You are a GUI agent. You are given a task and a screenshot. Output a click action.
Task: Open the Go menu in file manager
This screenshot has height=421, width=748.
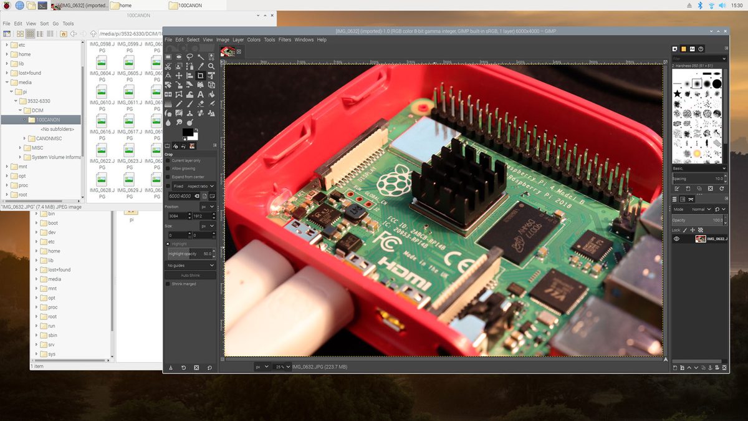55,24
